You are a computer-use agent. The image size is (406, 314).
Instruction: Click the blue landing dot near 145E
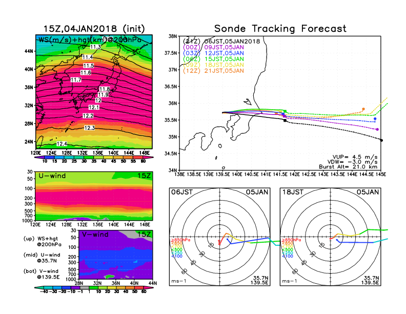pos(375,119)
